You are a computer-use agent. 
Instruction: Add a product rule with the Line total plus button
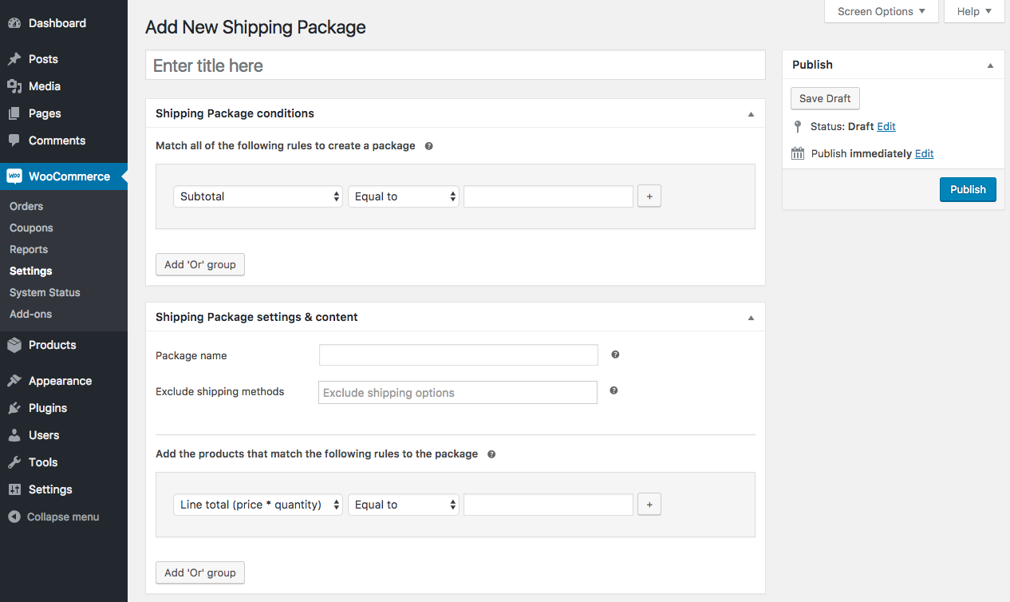[649, 505]
